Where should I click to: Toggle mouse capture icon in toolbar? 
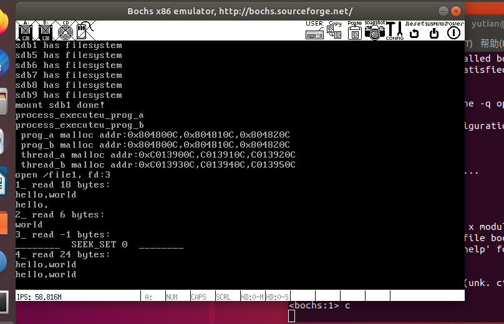click(x=85, y=31)
